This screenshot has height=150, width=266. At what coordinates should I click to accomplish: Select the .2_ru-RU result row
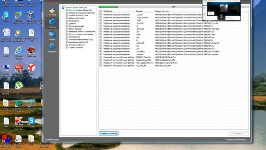coord(174,23)
